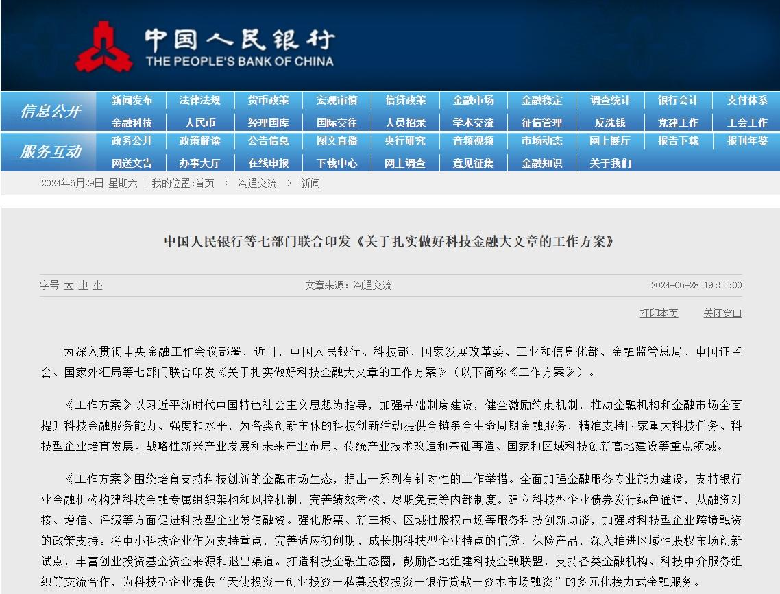This screenshot has width=780, height=594.
Task: Open 关于我们 about page
Action: [610, 163]
